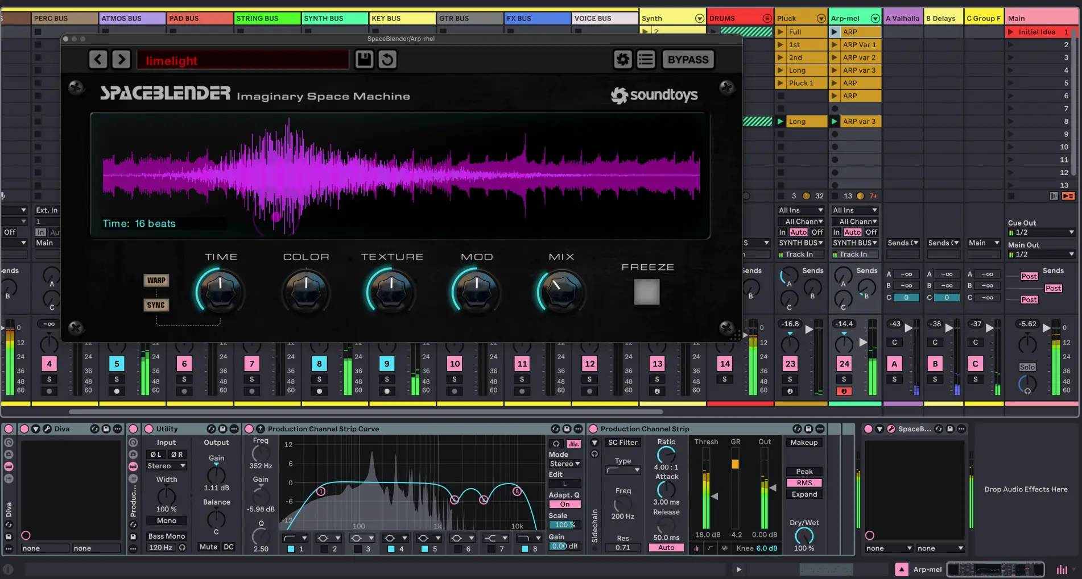Image resolution: width=1082 pixels, height=579 pixels.
Task: Click the hot-swap preset icon on the Utility device
Action: coord(212,429)
